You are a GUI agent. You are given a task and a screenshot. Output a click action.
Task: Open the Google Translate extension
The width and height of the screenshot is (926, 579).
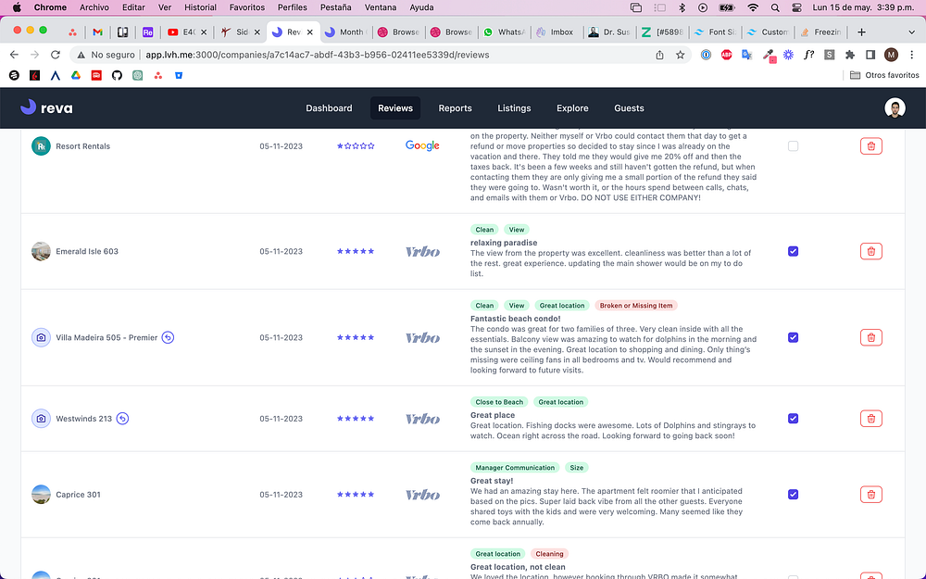[x=747, y=55]
